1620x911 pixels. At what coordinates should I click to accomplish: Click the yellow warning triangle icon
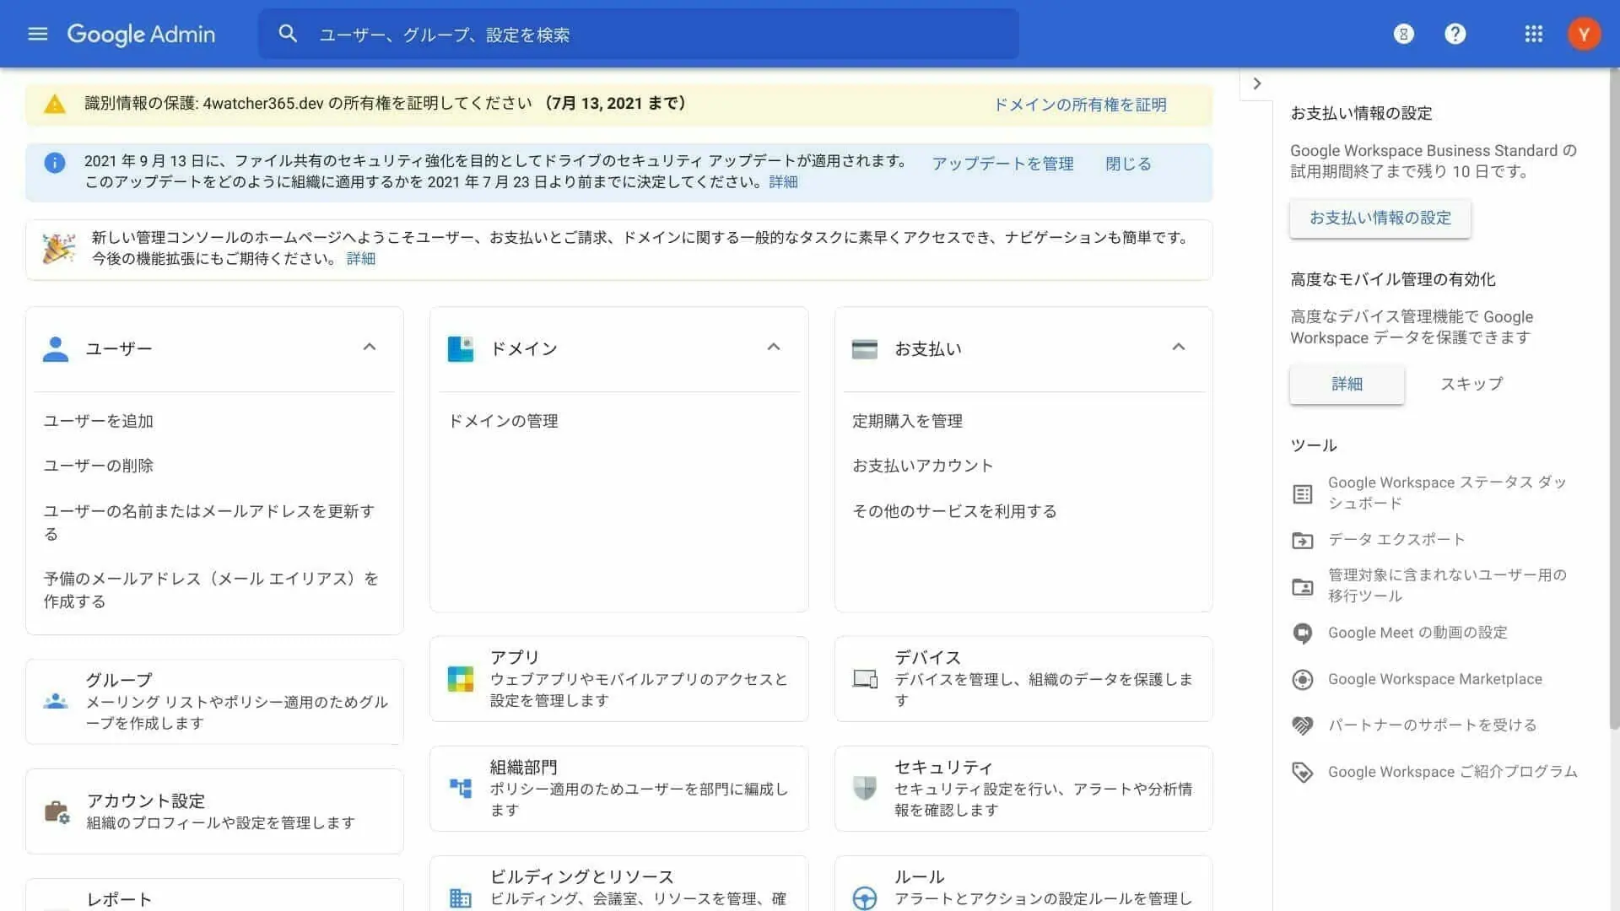(55, 104)
